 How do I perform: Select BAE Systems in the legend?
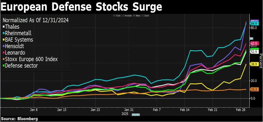pyautogui.click(x=18, y=40)
